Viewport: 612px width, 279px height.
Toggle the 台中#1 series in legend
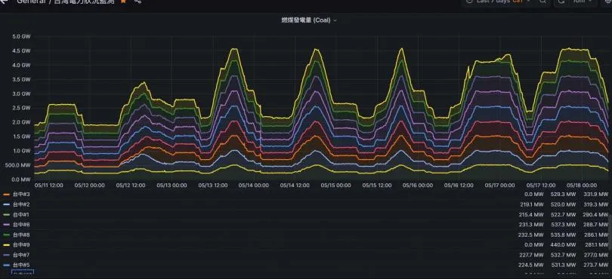coord(21,214)
